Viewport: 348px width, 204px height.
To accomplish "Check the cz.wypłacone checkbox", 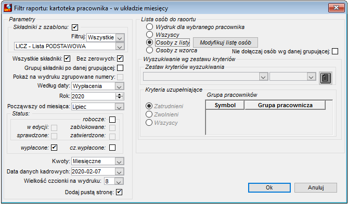I will click(x=112, y=148).
